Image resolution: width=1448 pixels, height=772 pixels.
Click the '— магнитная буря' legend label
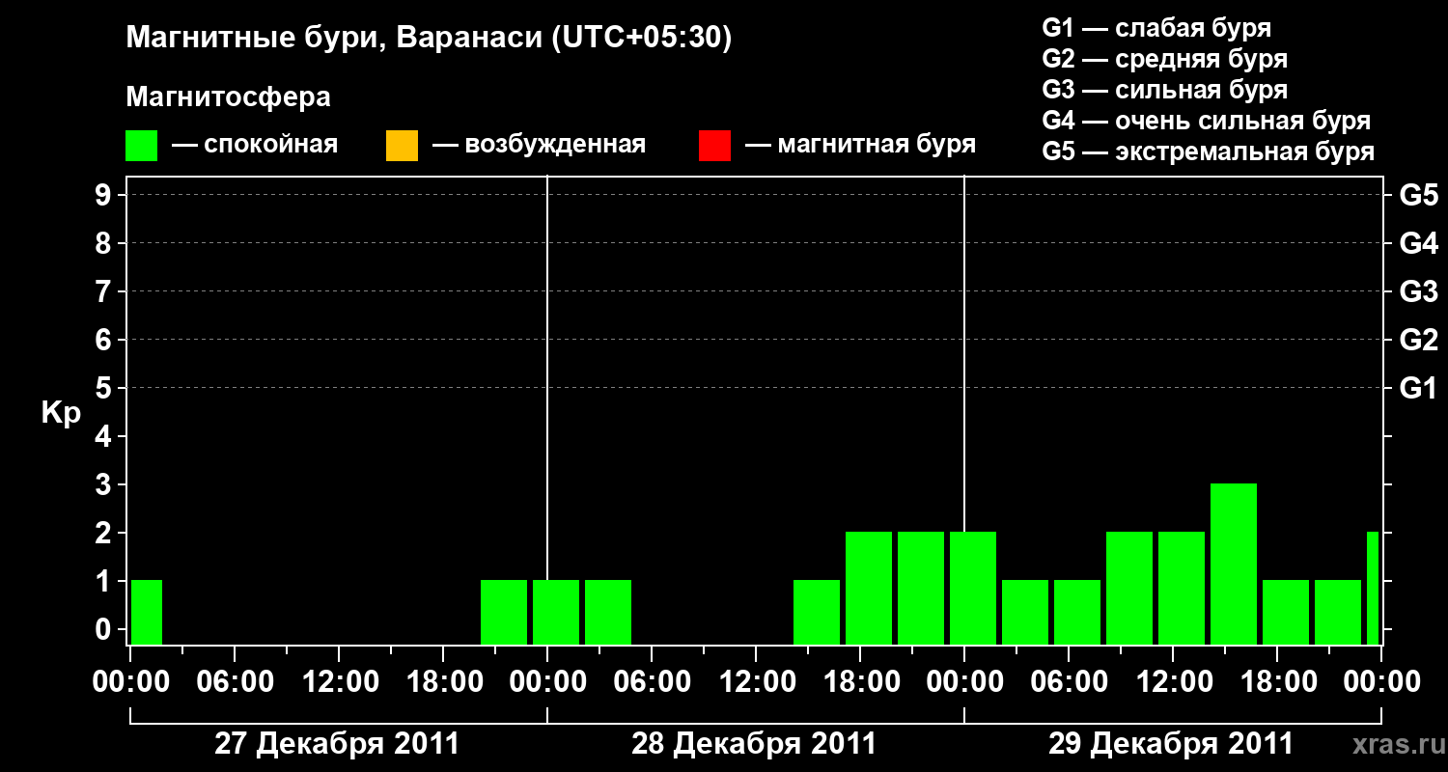(x=860, y=145)
